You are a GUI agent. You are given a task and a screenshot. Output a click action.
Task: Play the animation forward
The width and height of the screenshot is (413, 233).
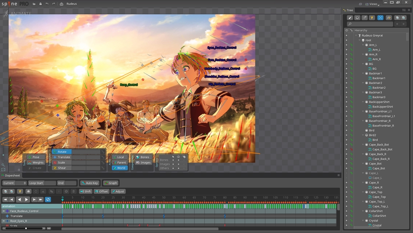click(26, 199)
